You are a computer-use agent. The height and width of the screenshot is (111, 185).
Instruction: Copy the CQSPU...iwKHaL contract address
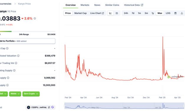(x=49, y=107)
